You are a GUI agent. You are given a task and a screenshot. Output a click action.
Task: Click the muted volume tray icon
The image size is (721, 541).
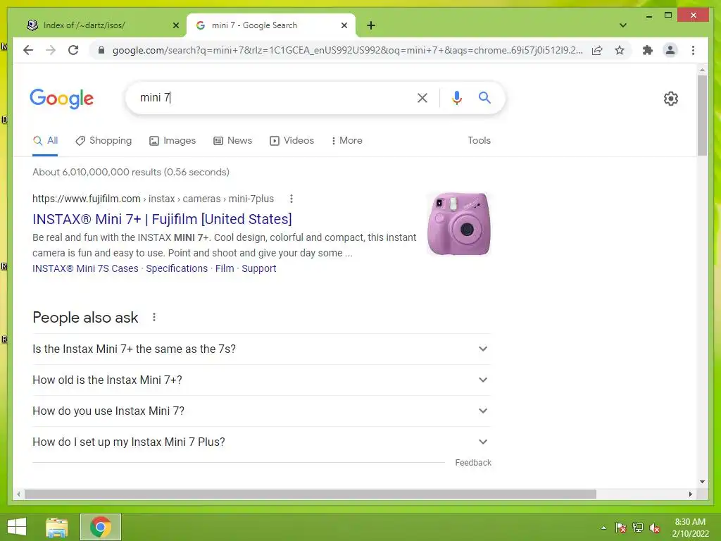[x=655, y=528]
